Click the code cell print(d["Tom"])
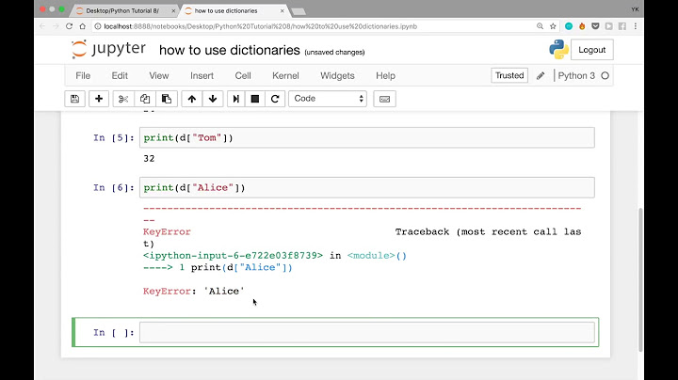The width and height of the screenshot is (678, 380). [367, 137]
